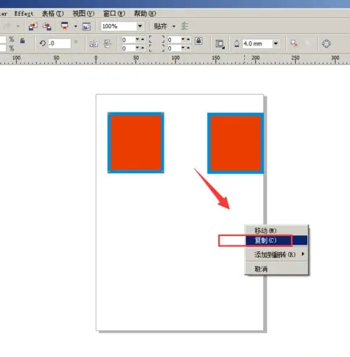
Task: Toggle the lock ratio padlock
Action: pos(22,41)
